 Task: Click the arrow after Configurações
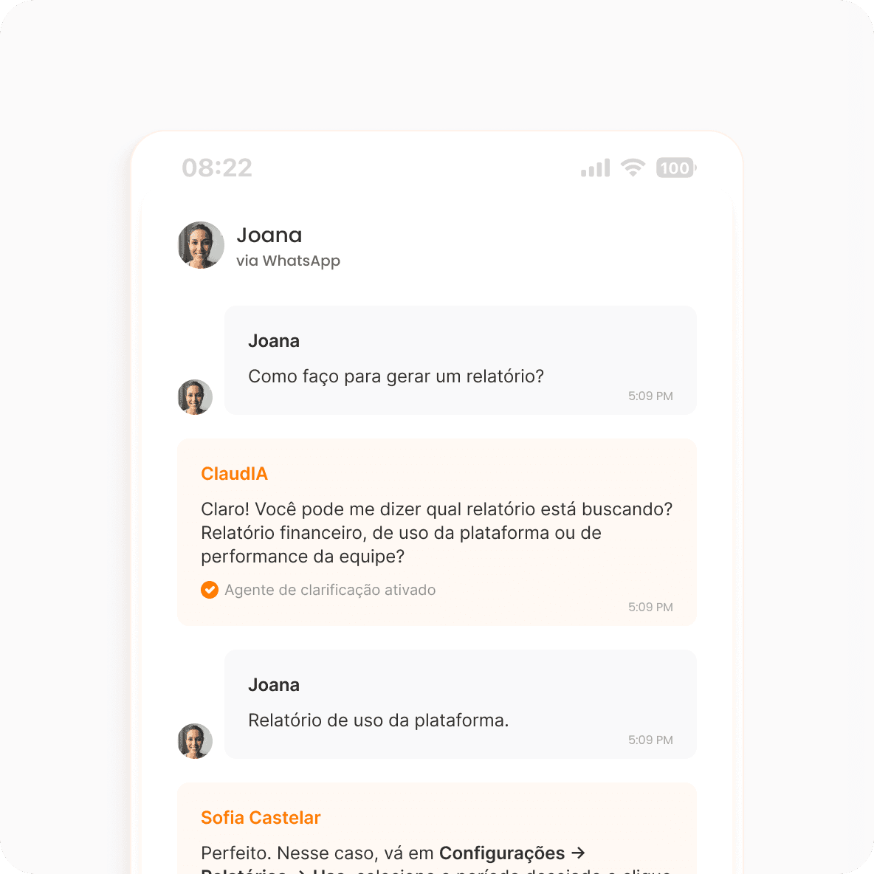[x=578, y=853]
